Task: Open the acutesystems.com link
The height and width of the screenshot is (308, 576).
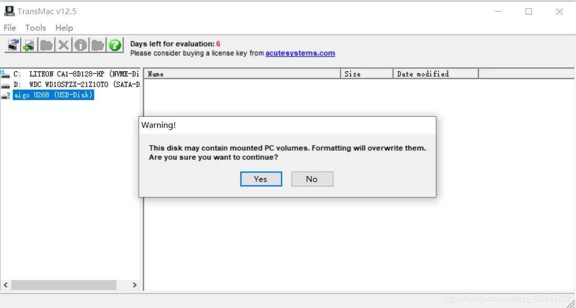Action: 300,53
